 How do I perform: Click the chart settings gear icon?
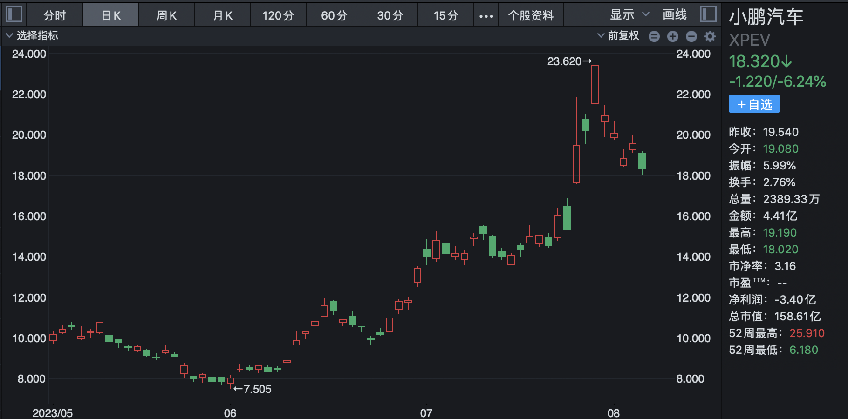click(x=710, y=36)
